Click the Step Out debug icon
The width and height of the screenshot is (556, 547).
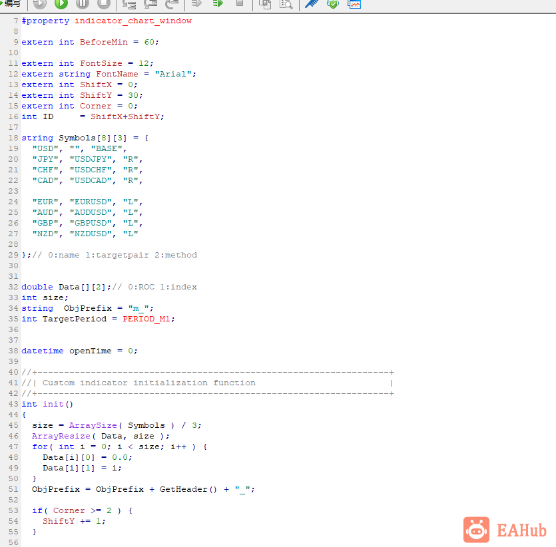coord(172,4)
